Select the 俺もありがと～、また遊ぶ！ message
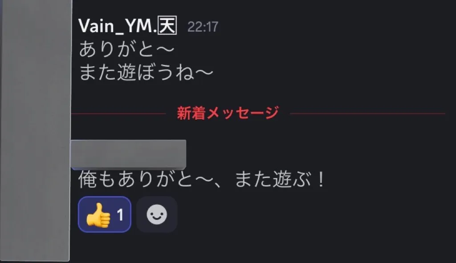Screen dimensions: 456x263 coord(201,179)
